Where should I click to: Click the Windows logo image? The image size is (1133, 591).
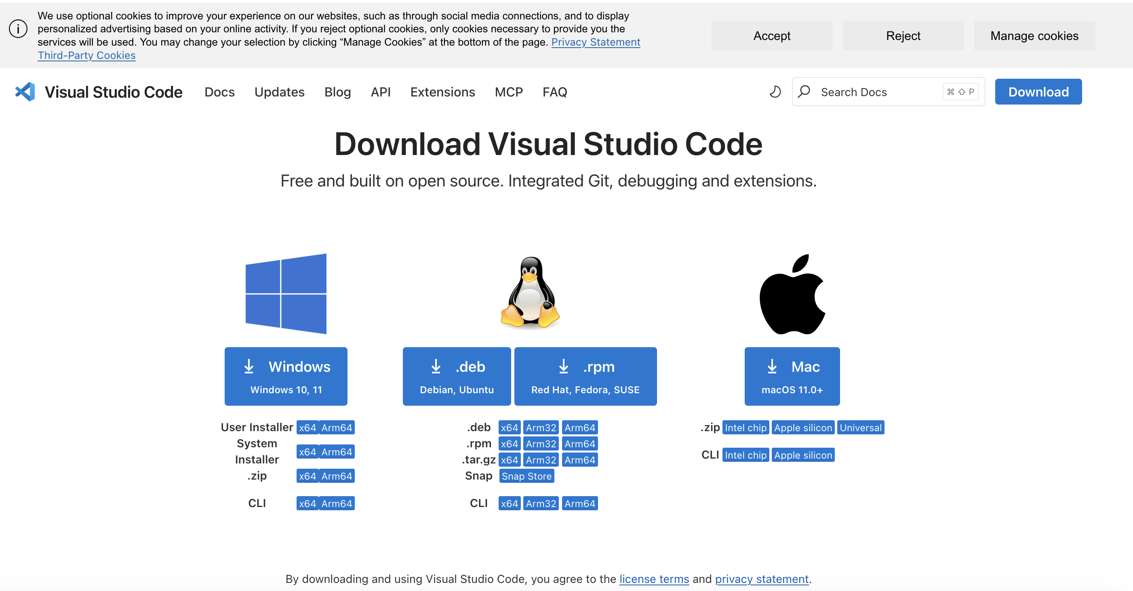(x=286, y=293)
